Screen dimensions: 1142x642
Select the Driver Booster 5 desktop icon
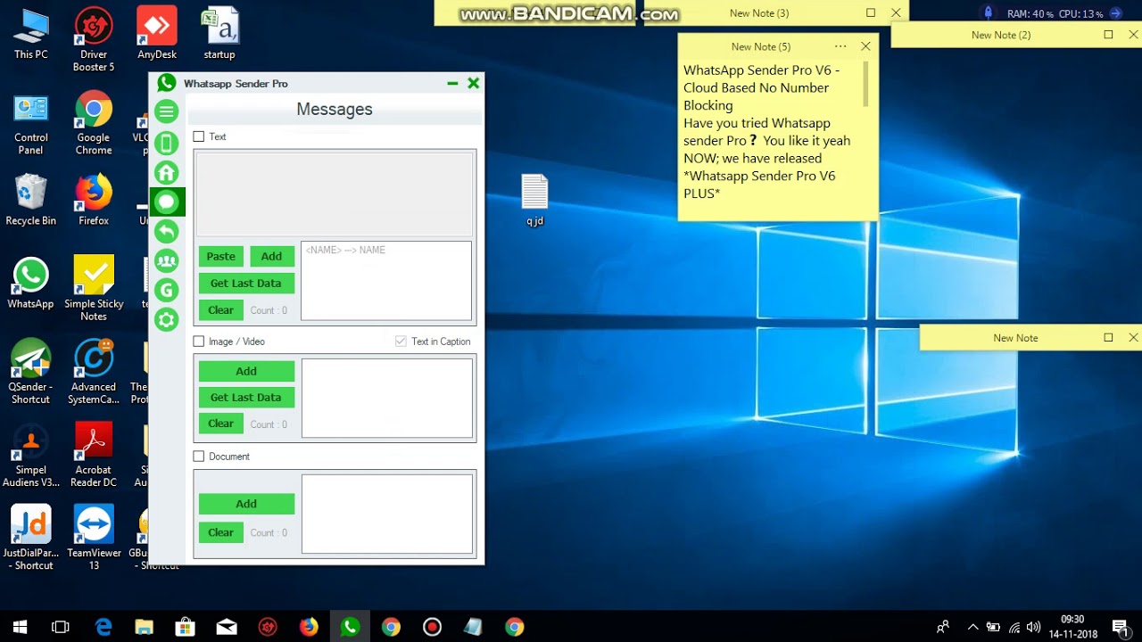[x=94, y=40]
